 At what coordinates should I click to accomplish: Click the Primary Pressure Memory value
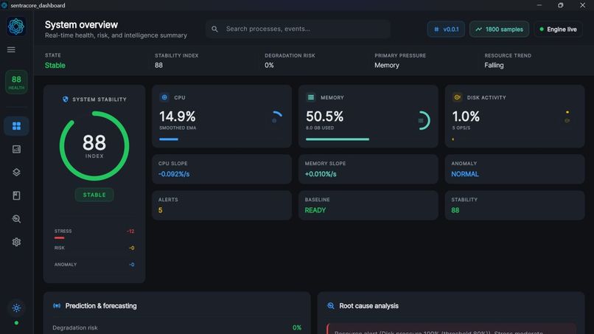pos(387,65)
